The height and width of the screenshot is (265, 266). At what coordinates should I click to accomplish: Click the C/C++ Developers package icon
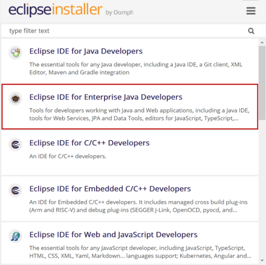coord(16,145)
